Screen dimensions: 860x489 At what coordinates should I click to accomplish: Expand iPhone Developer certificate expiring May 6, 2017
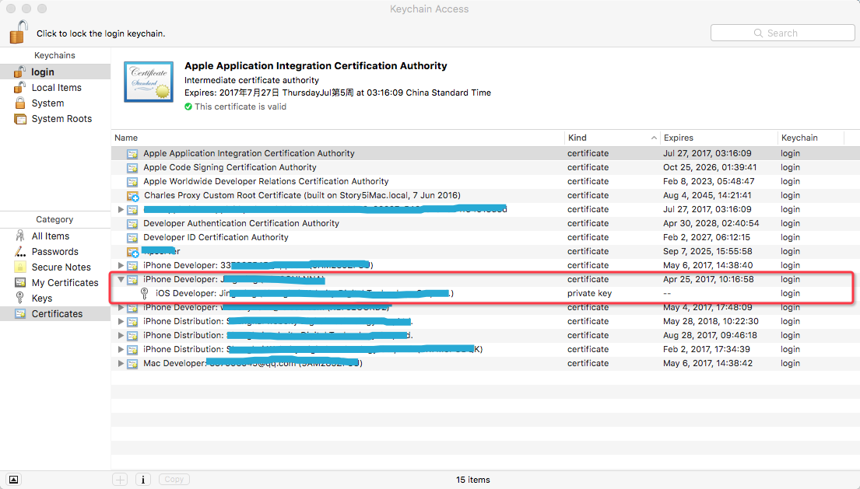point(121,265)
